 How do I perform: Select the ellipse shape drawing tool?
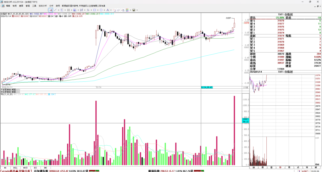coord(101,10)
